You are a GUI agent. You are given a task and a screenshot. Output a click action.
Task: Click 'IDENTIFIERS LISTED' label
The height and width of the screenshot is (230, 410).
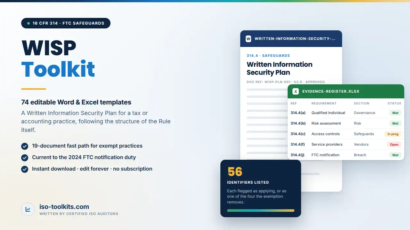click(248, 182)
